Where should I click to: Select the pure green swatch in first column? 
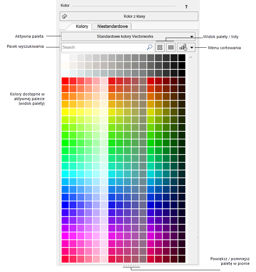pos(65,143)
